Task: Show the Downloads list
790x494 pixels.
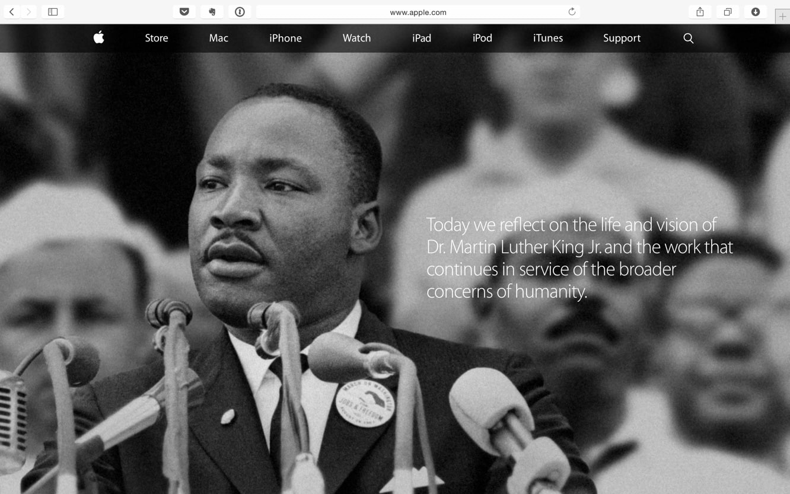Action: [x=756, y=12]
